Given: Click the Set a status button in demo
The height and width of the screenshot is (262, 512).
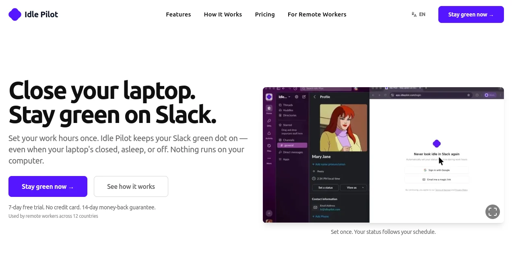Looking at the screenshot, I should click(325, 188).
